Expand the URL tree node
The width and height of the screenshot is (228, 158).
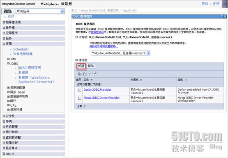[x=9, y=105]
